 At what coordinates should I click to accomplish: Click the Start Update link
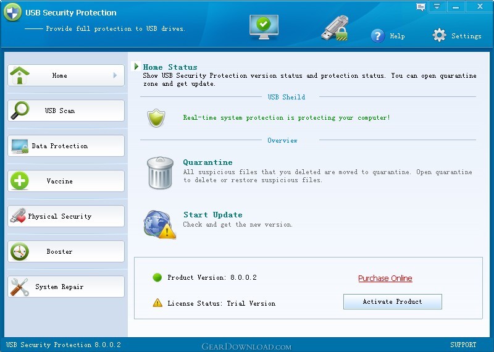(x=213, y=215)
